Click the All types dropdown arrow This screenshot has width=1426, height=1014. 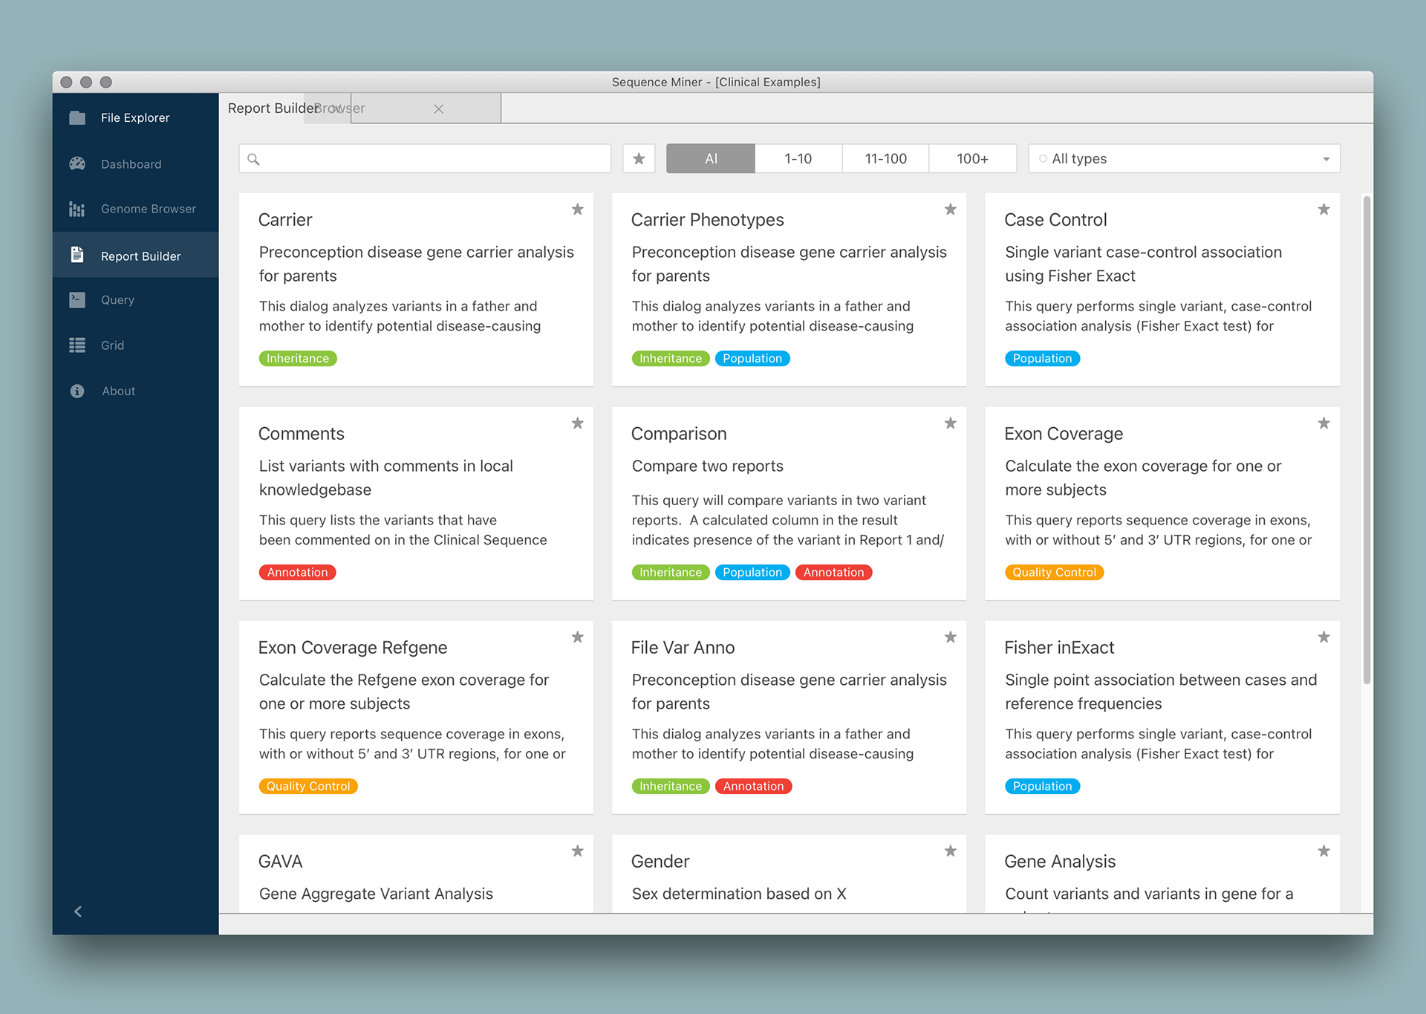click(x=1326, y=159)
